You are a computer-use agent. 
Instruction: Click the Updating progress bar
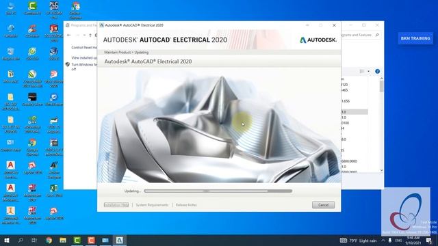click(218, 191)
